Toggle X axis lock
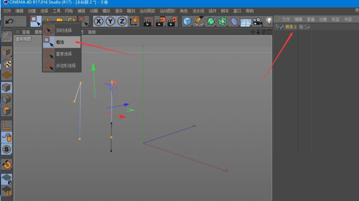Screen dimensions: 359x201 pos(98,21)
